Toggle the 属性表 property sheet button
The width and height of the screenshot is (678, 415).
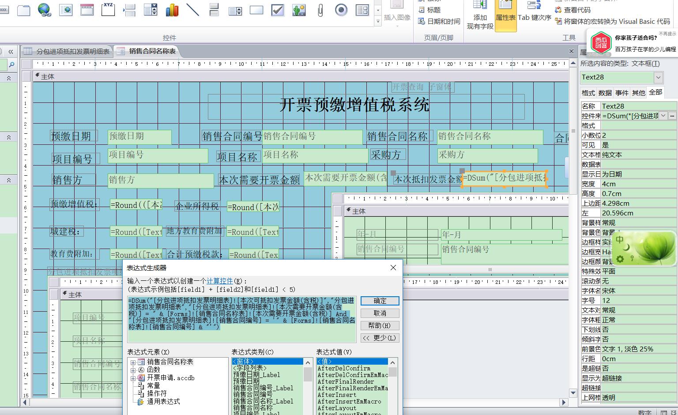pyautogui.click(x=506, y=15)
